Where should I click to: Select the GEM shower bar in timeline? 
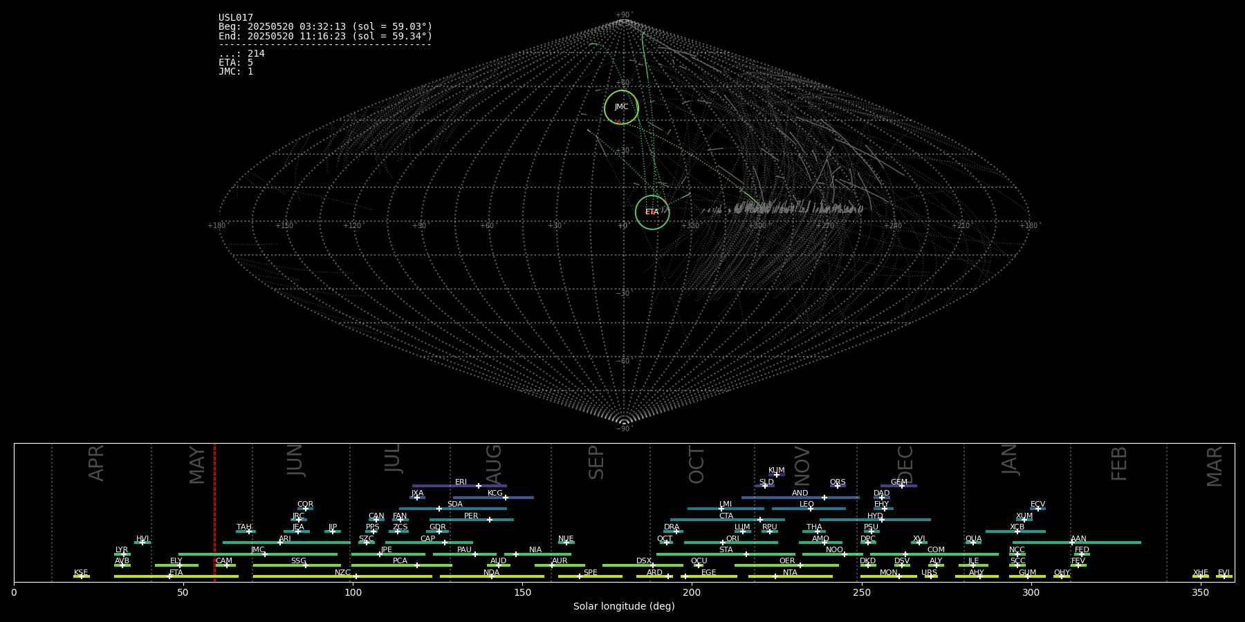[898, 486]
